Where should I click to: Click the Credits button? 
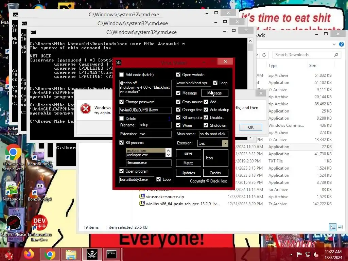coord(215,173)
